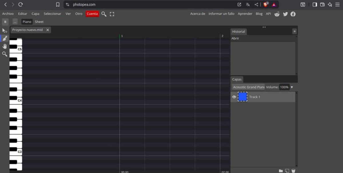Go back in the browser
Image resolution: width=343 pixels, height=173 pixels.
click(5, 5)
